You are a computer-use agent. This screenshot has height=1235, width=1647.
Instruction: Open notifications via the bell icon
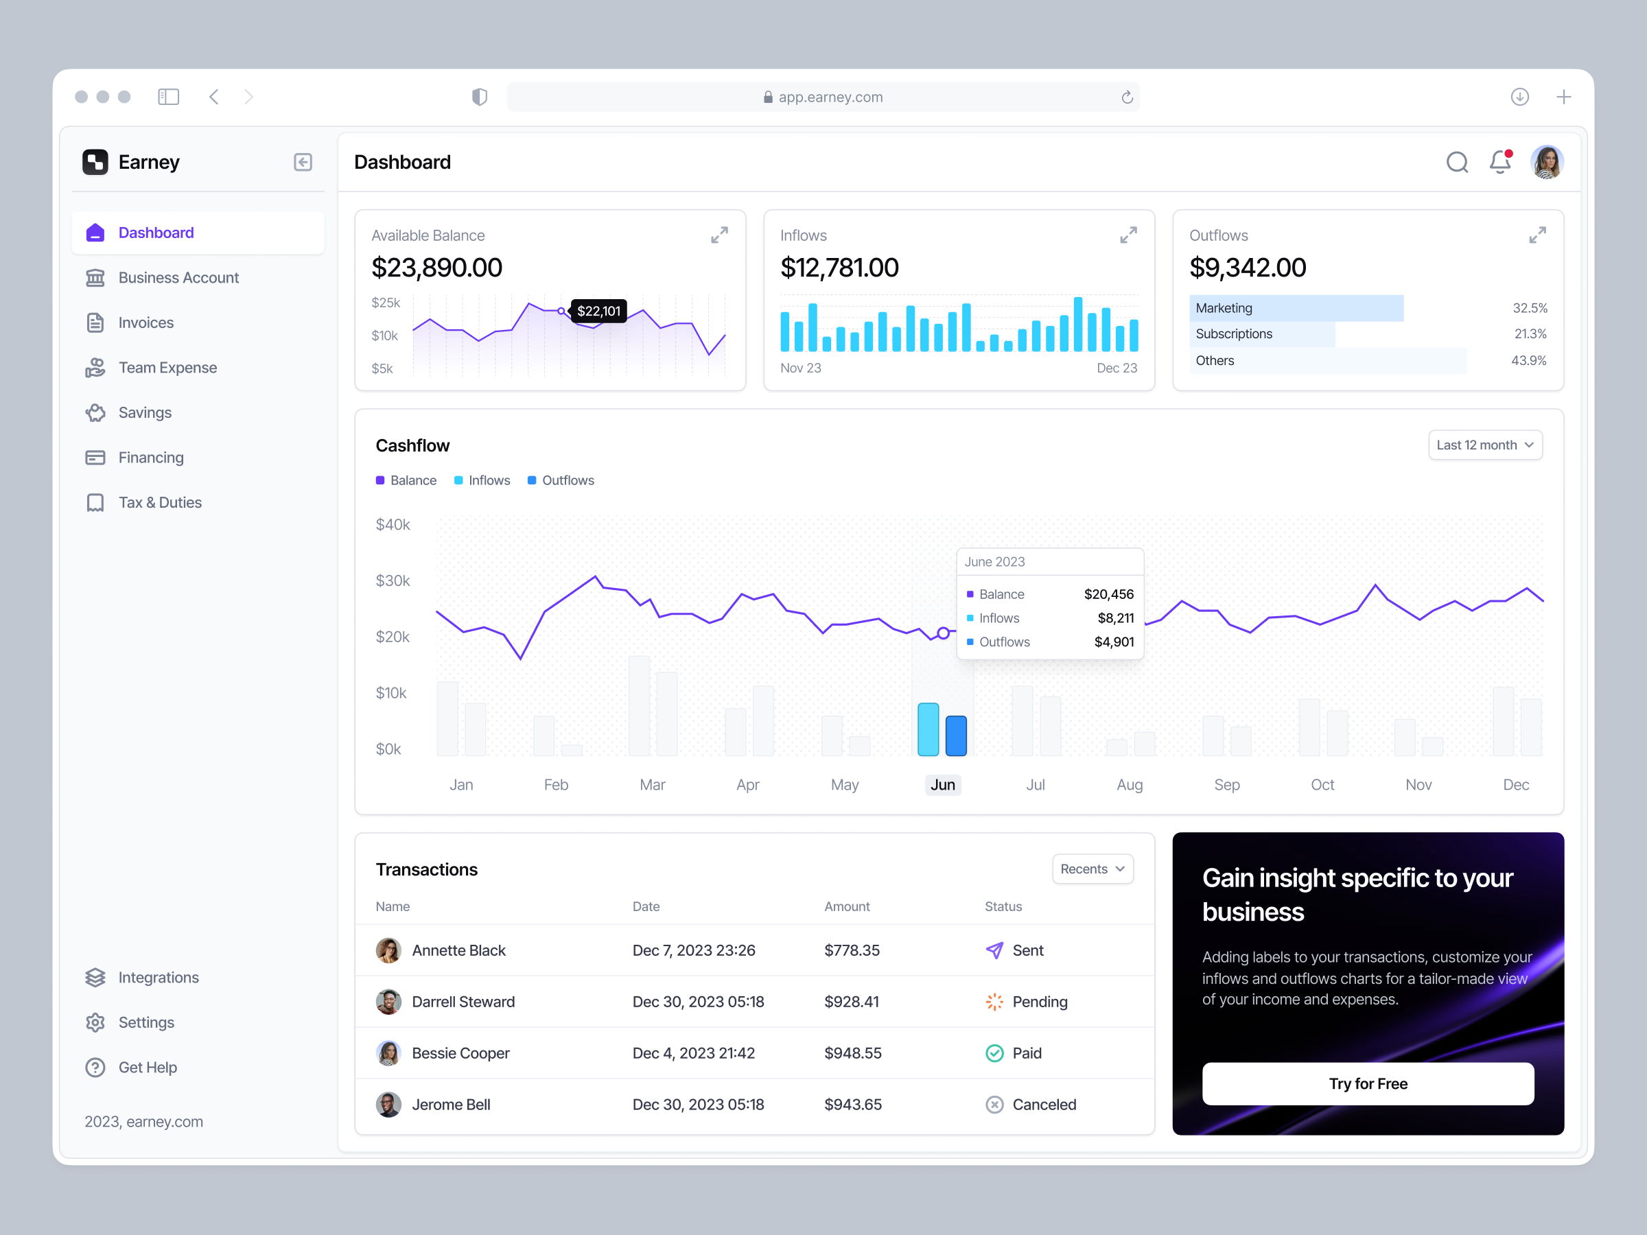coord(1500,161)
